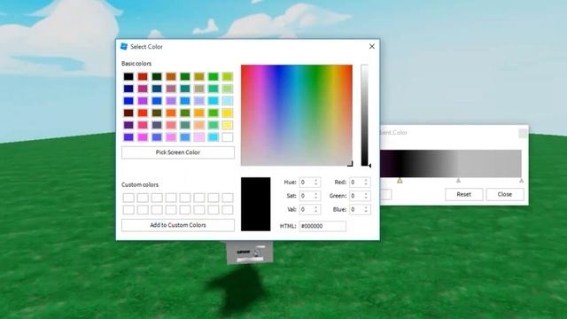
Task: Pick the peach basic color swatch
Action: pyautogui.click(x=199, y=125)
